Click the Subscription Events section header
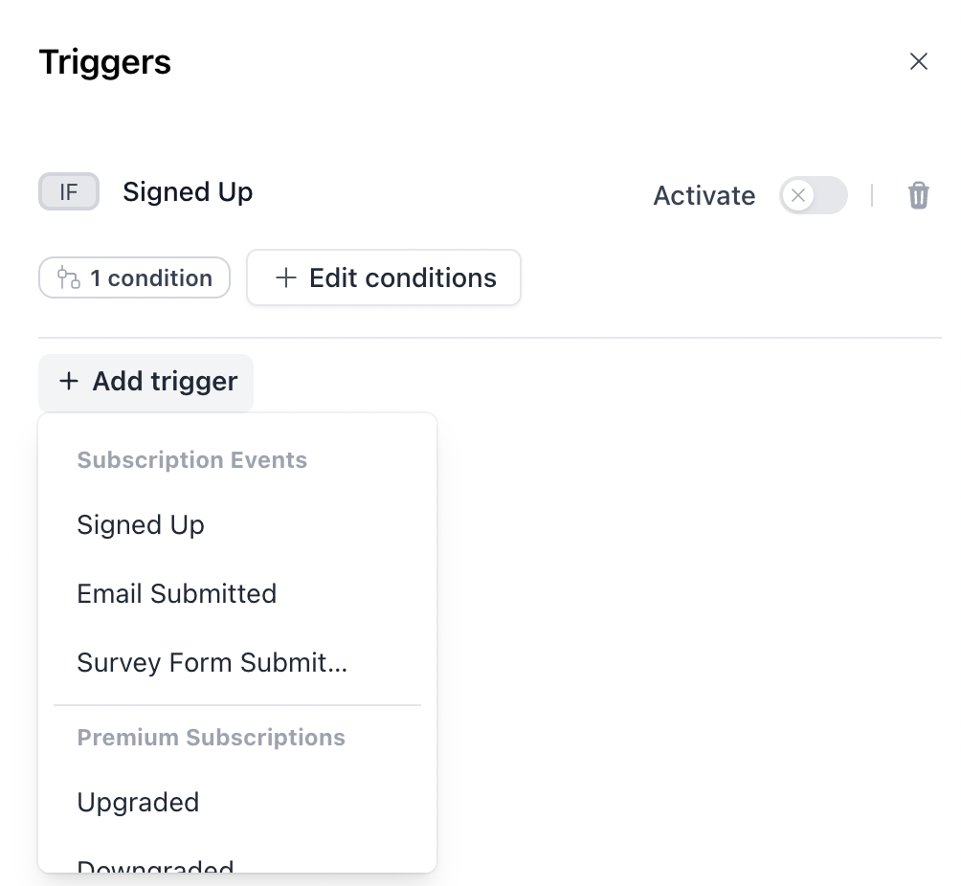961x886 pixels. click(x=191, y=460)
